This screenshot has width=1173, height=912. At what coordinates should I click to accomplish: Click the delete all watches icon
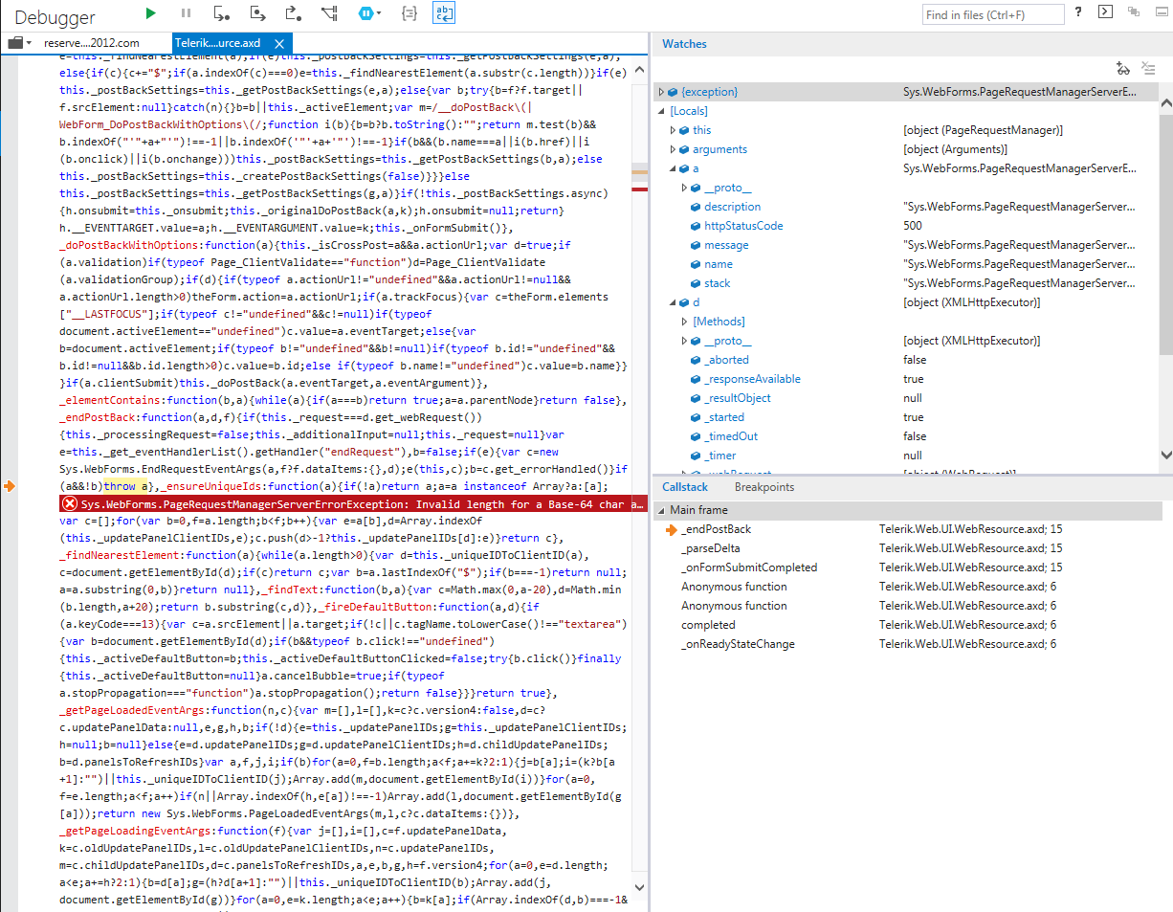click(1149, 68)
